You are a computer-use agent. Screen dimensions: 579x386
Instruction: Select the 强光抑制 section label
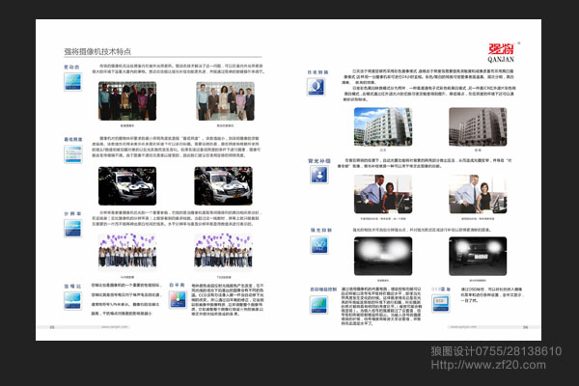pyautogui.click(x=321, y=230)
